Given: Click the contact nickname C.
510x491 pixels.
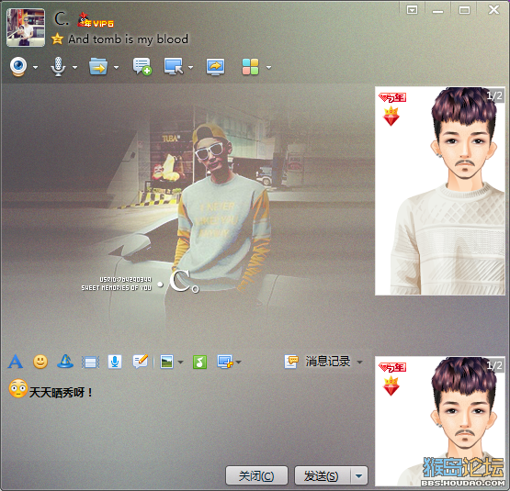Looking at the screenshot, I should point(62,19).
